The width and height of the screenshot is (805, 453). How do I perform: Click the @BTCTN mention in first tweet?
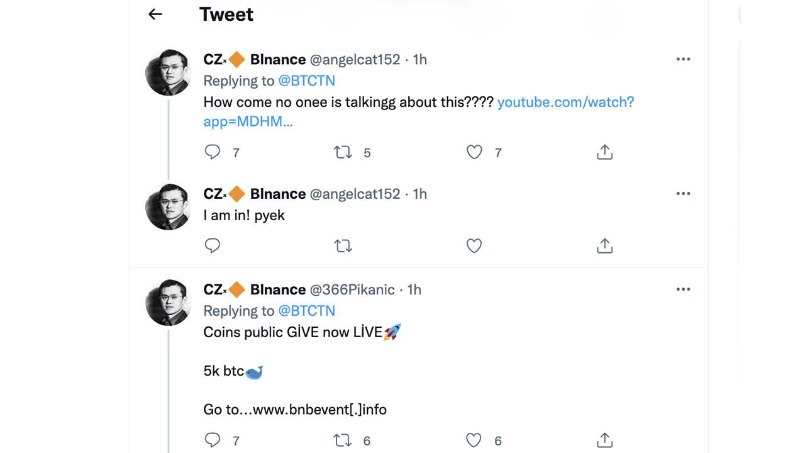point(306,81)
